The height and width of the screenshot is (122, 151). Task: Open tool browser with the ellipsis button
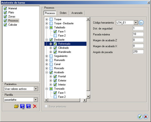[141, 23]
